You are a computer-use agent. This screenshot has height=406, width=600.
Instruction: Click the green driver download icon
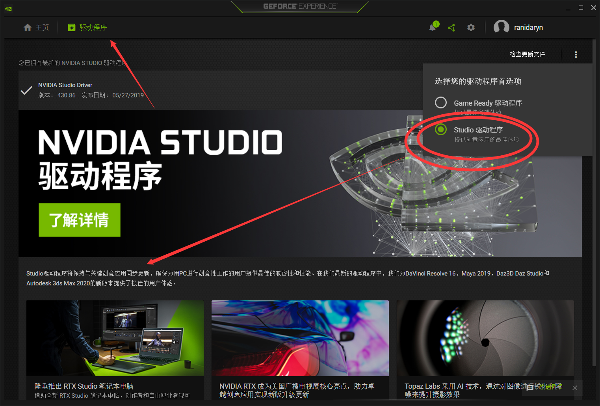pyautogui.click(x=71, y=27)
